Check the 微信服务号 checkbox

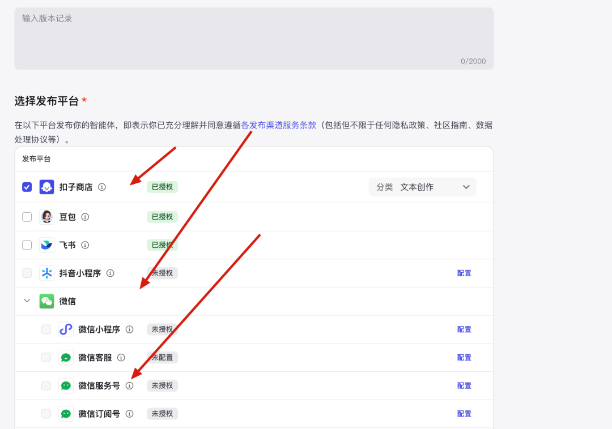(x=46, y=385)
